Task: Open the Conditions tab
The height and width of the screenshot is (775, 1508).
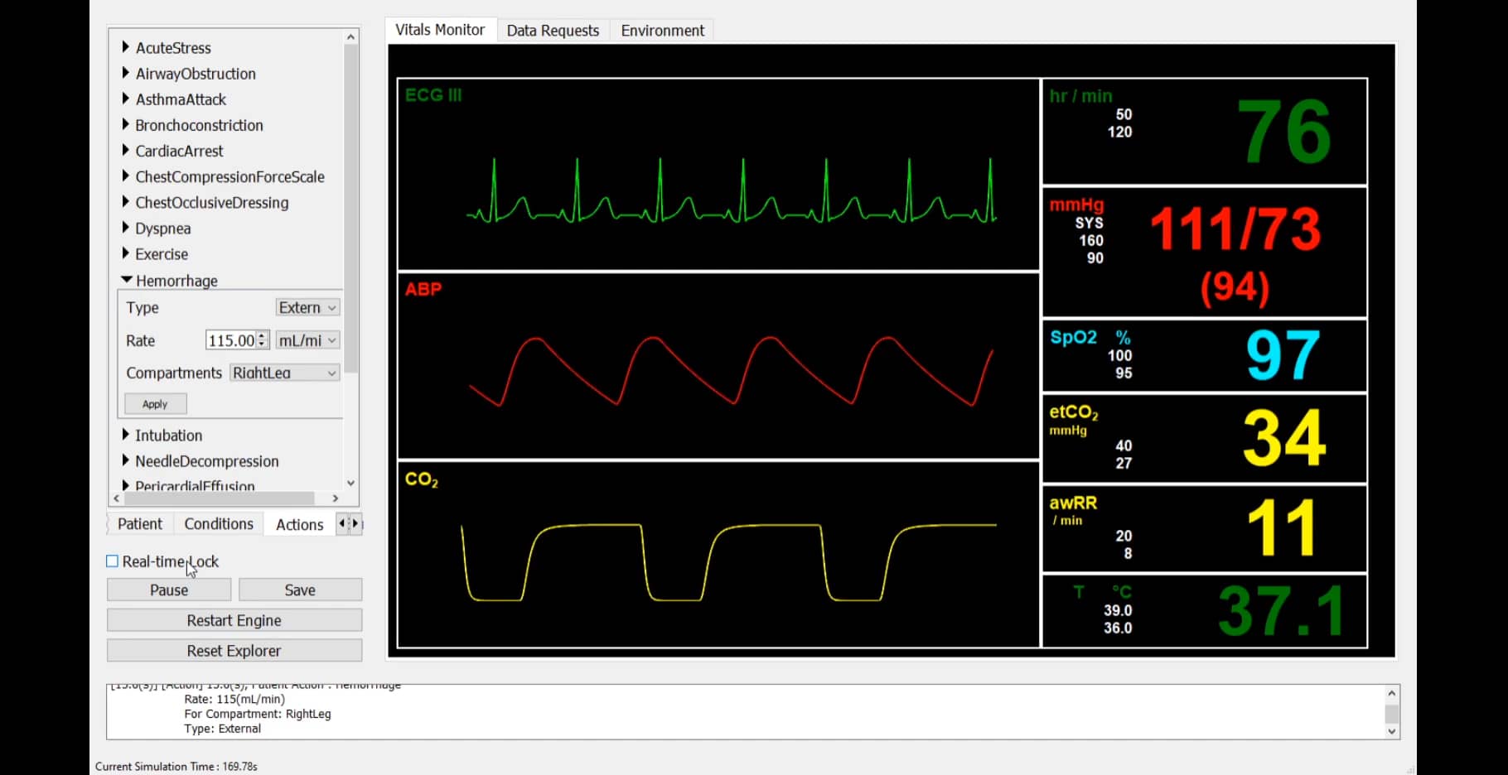Action: (x=217, y=523)
